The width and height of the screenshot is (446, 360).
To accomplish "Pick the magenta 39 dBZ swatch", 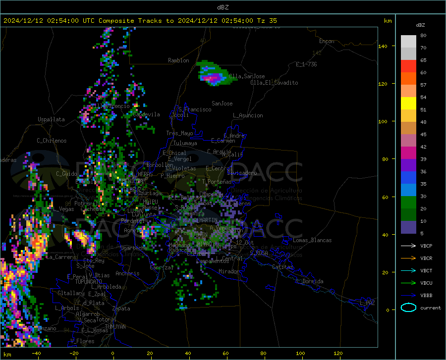I will click(x=408, y=153).
